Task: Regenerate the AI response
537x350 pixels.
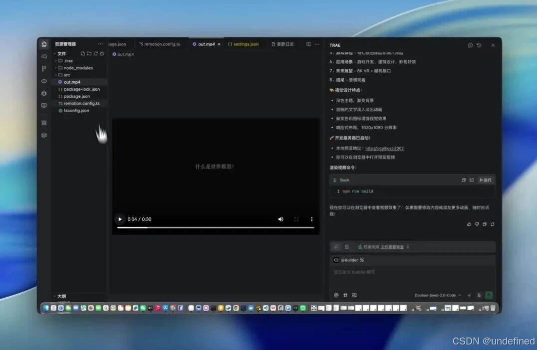Action: [493, 224]
